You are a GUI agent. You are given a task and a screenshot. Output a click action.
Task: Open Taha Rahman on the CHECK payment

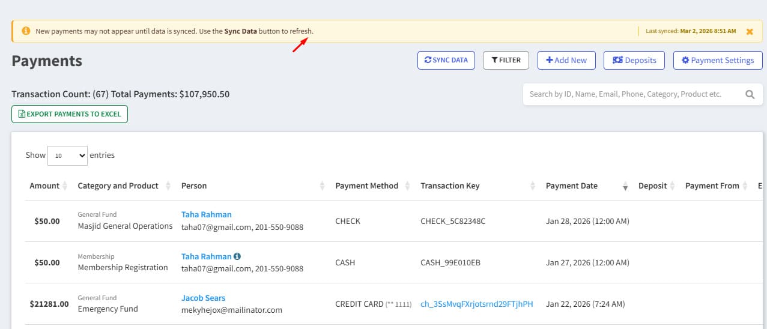pyautogui.click(x=206, y=214)
